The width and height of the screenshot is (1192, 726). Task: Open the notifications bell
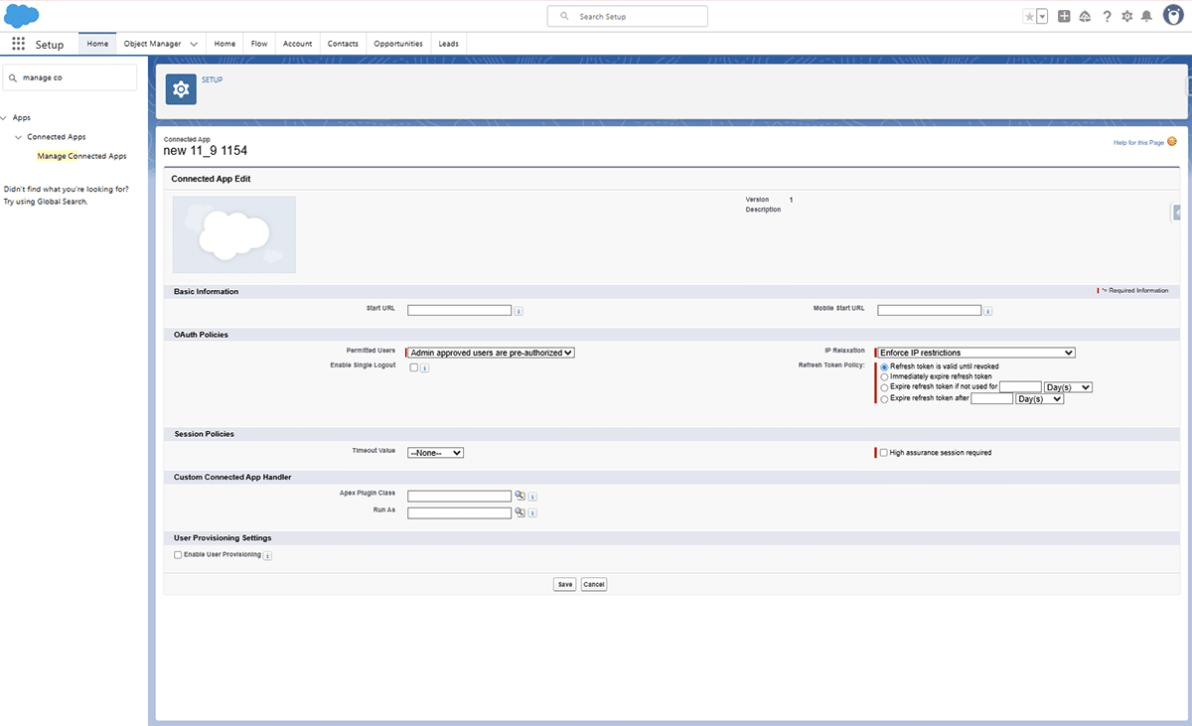1146,17
